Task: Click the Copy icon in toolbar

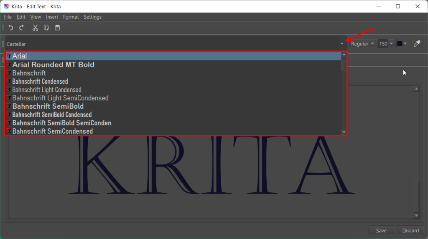Action: pos(46,28)
